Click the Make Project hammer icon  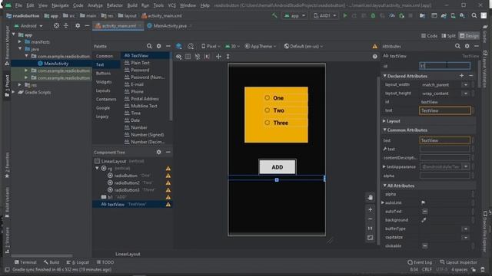click(x=274, y=15)
